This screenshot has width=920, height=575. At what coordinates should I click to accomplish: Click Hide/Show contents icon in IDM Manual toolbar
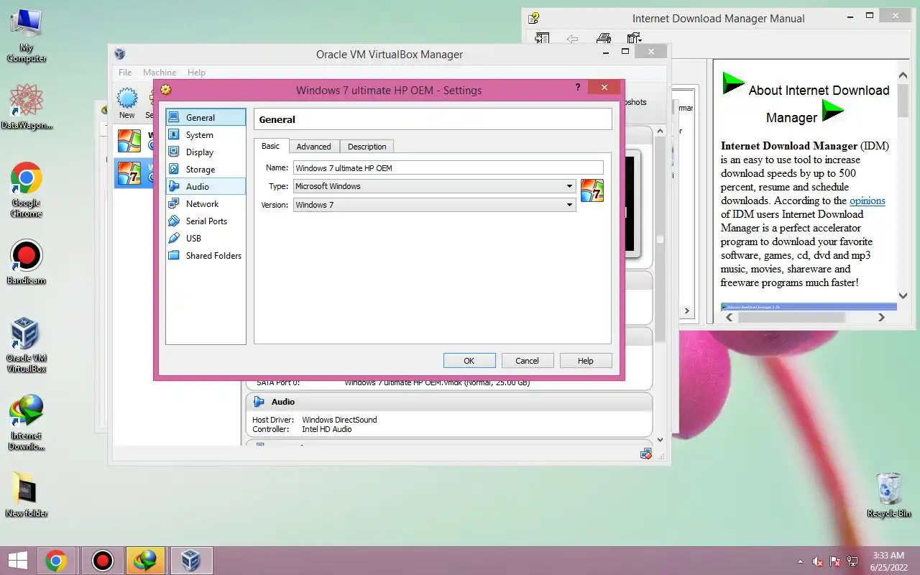pos(542,38)
